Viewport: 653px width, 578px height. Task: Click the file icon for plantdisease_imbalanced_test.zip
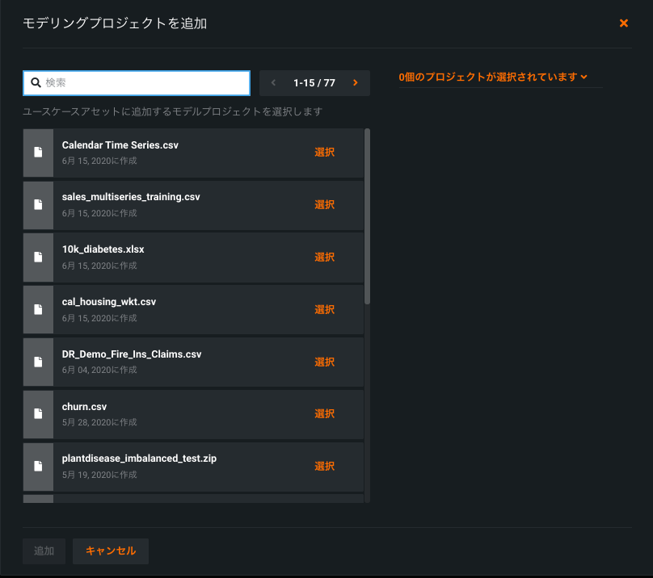pos(38,466)
